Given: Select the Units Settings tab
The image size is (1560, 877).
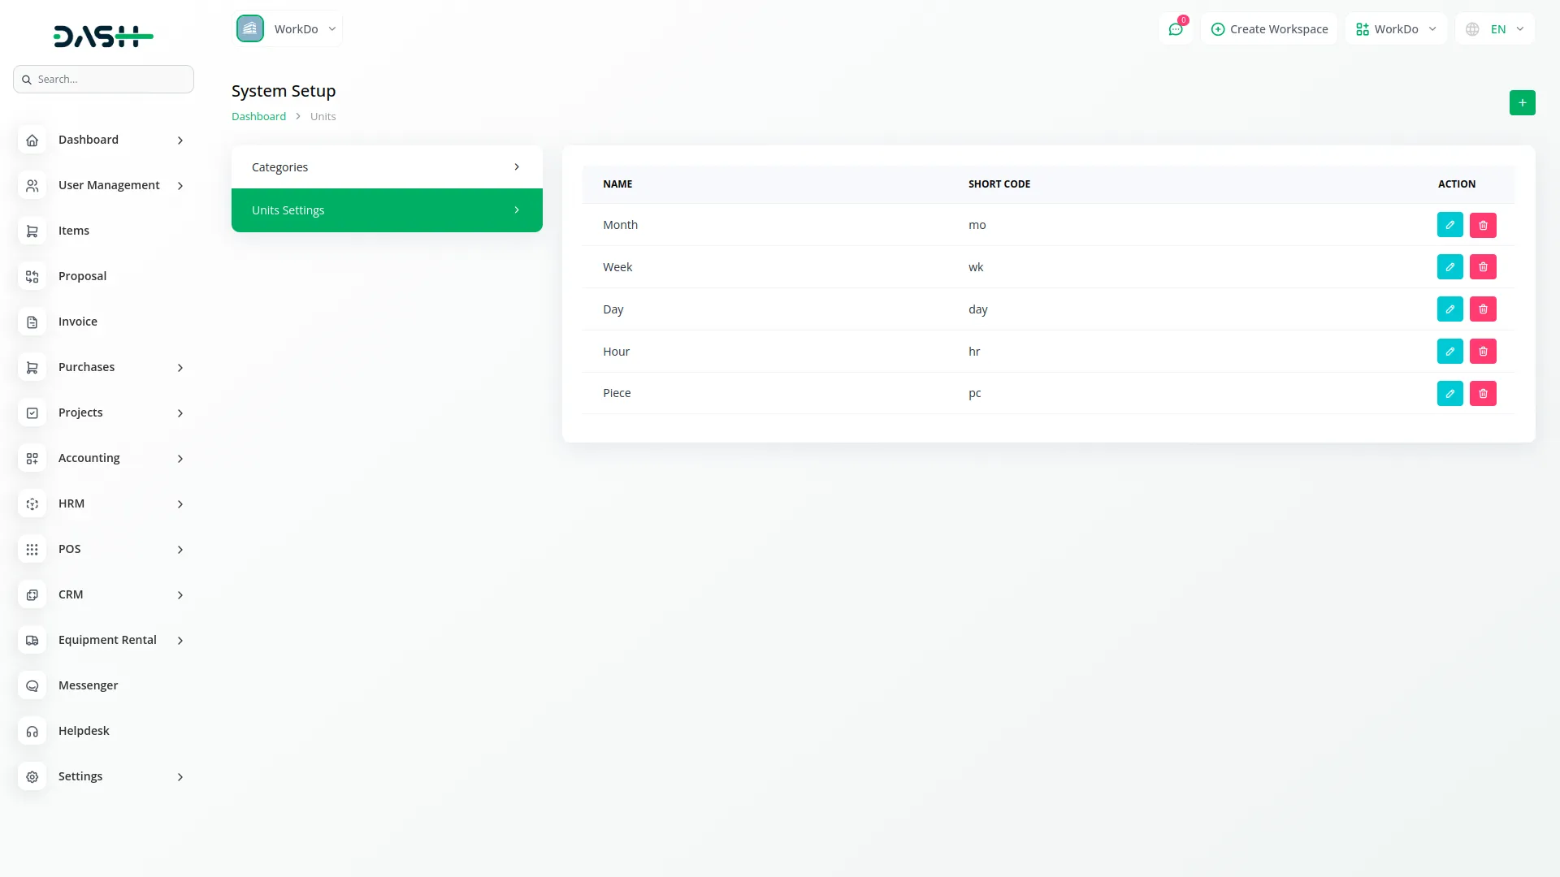Looking at the screenshot, I should [387, 210].
